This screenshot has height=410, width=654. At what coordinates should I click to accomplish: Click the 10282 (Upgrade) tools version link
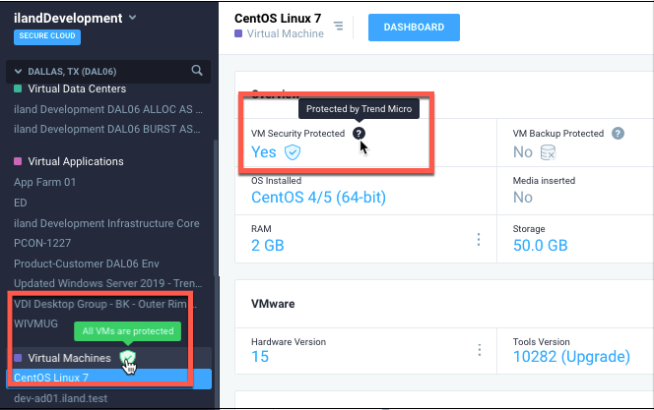coord(571,356)
